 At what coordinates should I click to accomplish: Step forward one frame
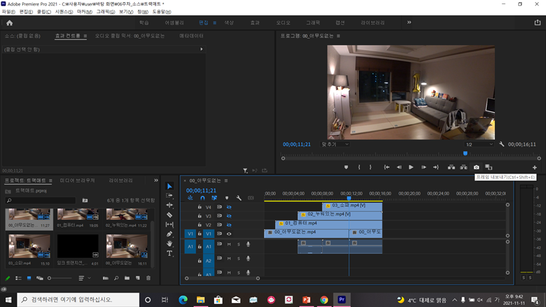point(424,167)
